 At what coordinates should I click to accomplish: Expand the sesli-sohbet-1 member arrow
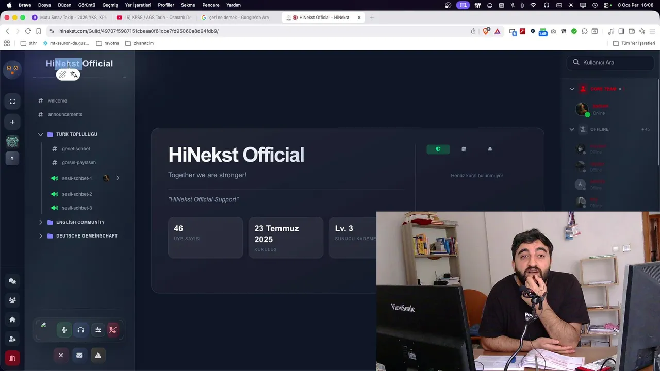(118, 178)
